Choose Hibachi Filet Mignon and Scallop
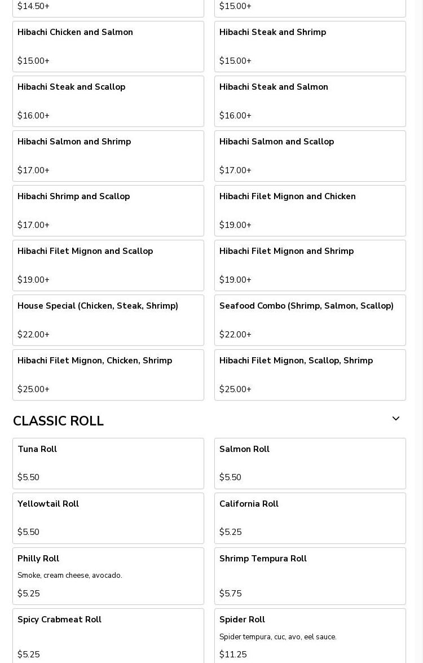 point(108,265)
